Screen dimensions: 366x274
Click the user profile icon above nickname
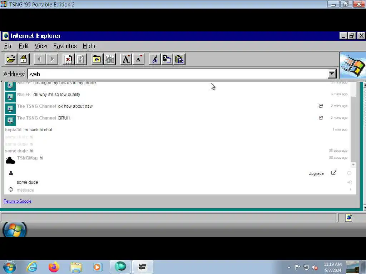[x=11, y=173]
